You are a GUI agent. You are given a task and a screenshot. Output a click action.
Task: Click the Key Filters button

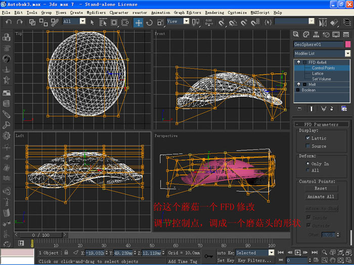tap(254, 260)
